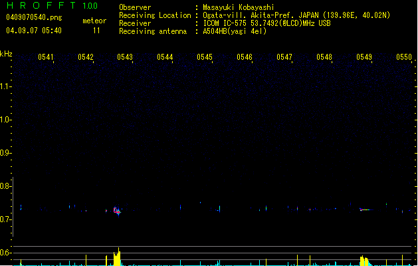Click the observer name Masayuki Kobayashi
The width and height of the screenshot is (418, 266).
click(239, 7)
